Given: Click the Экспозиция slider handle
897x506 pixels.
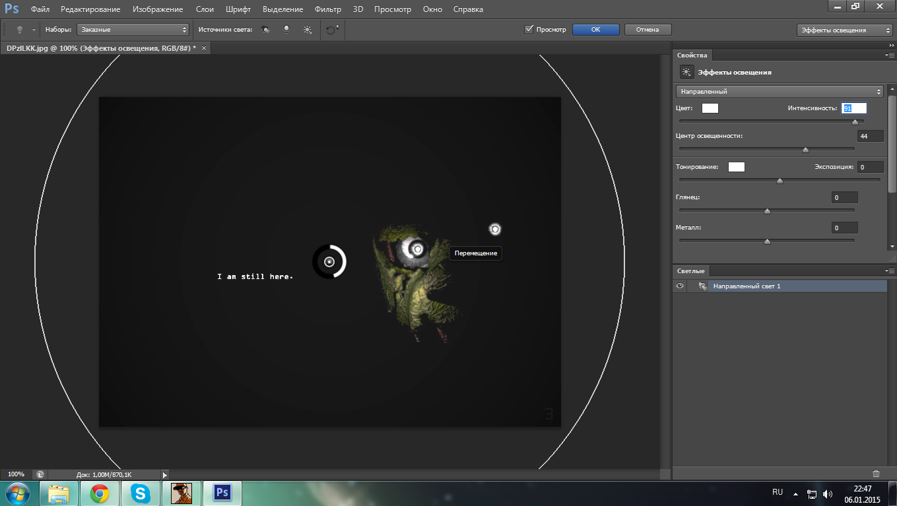Looking at the screenshot, I should pyautogui.click(x=780, y=180).
